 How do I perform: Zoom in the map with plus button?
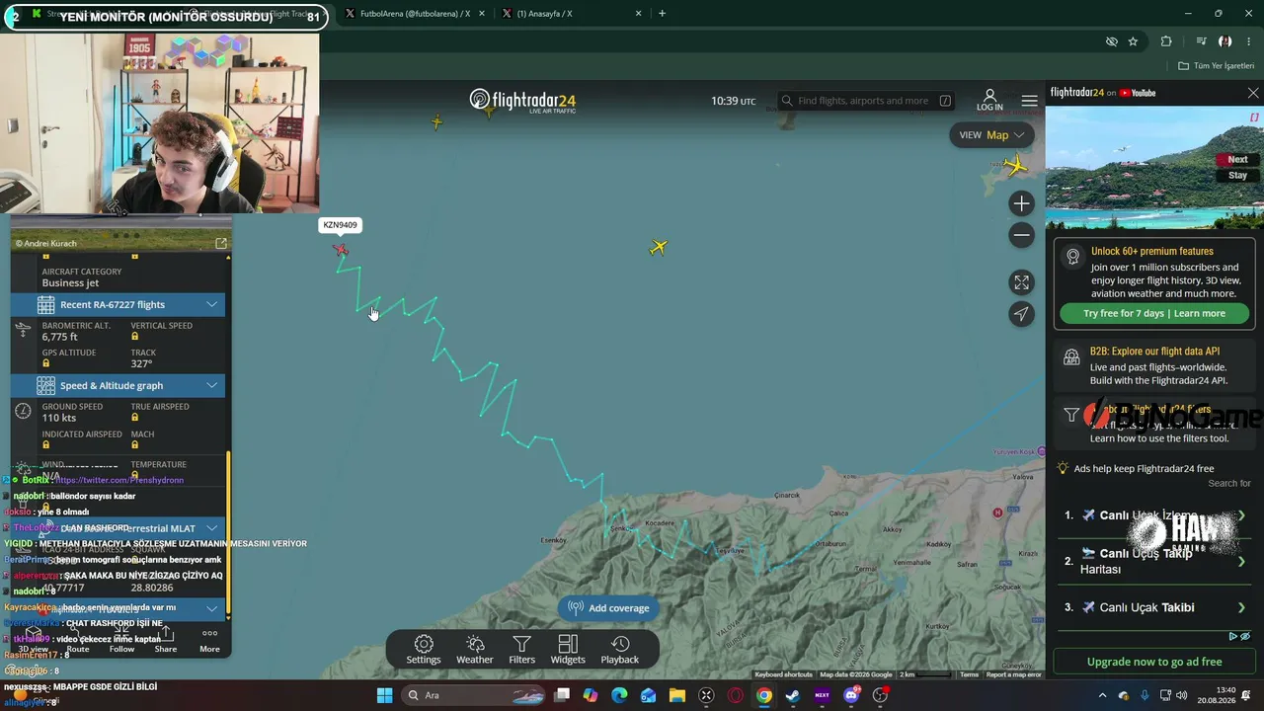pyautogui.click(x=1021, y=203)
